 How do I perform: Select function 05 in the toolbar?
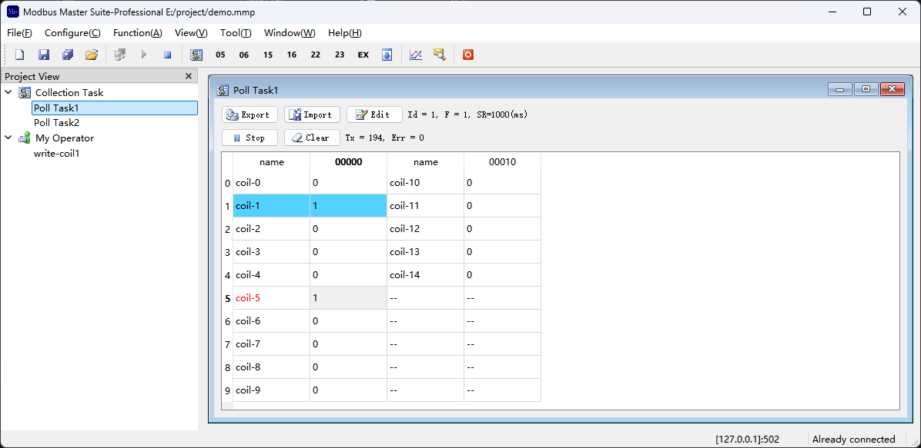[x=220, y=55]
